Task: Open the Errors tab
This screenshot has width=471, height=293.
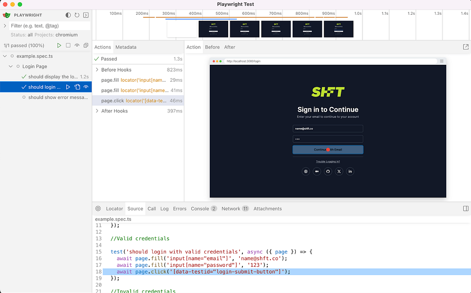Action: pyautogui.click(x=180, y=209)
